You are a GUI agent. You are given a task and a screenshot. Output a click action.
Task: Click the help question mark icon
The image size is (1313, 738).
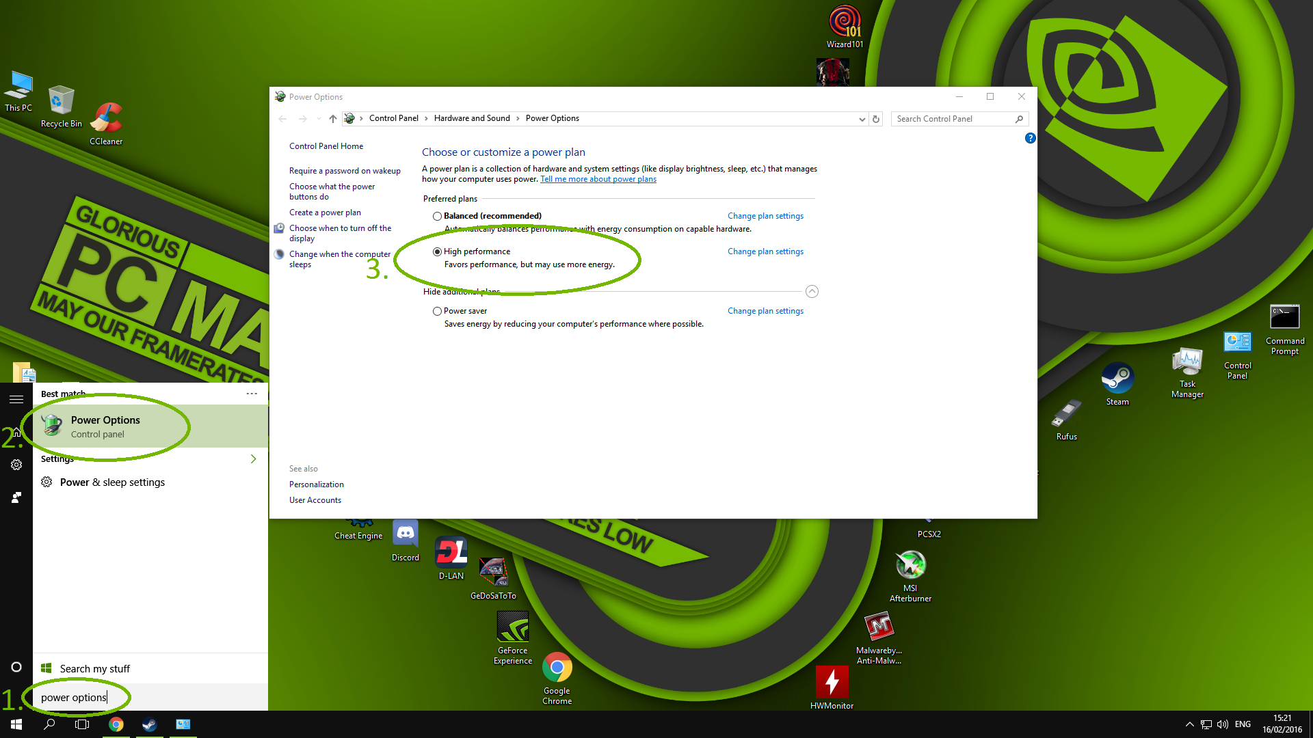(x=1030, y=138)
